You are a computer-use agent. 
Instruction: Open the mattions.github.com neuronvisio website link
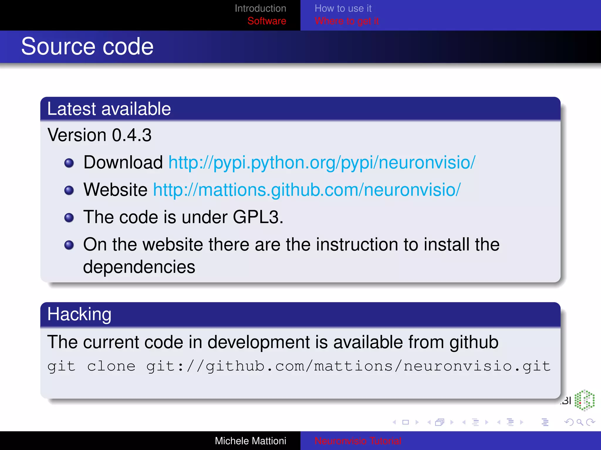[x=307, y=190]
